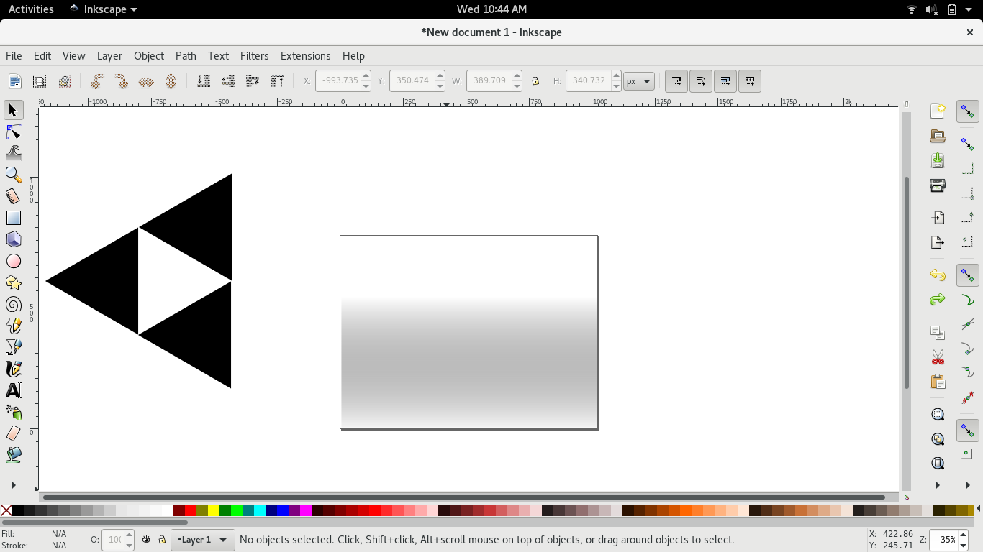Select the Calligraphy tool

[14, 368]
